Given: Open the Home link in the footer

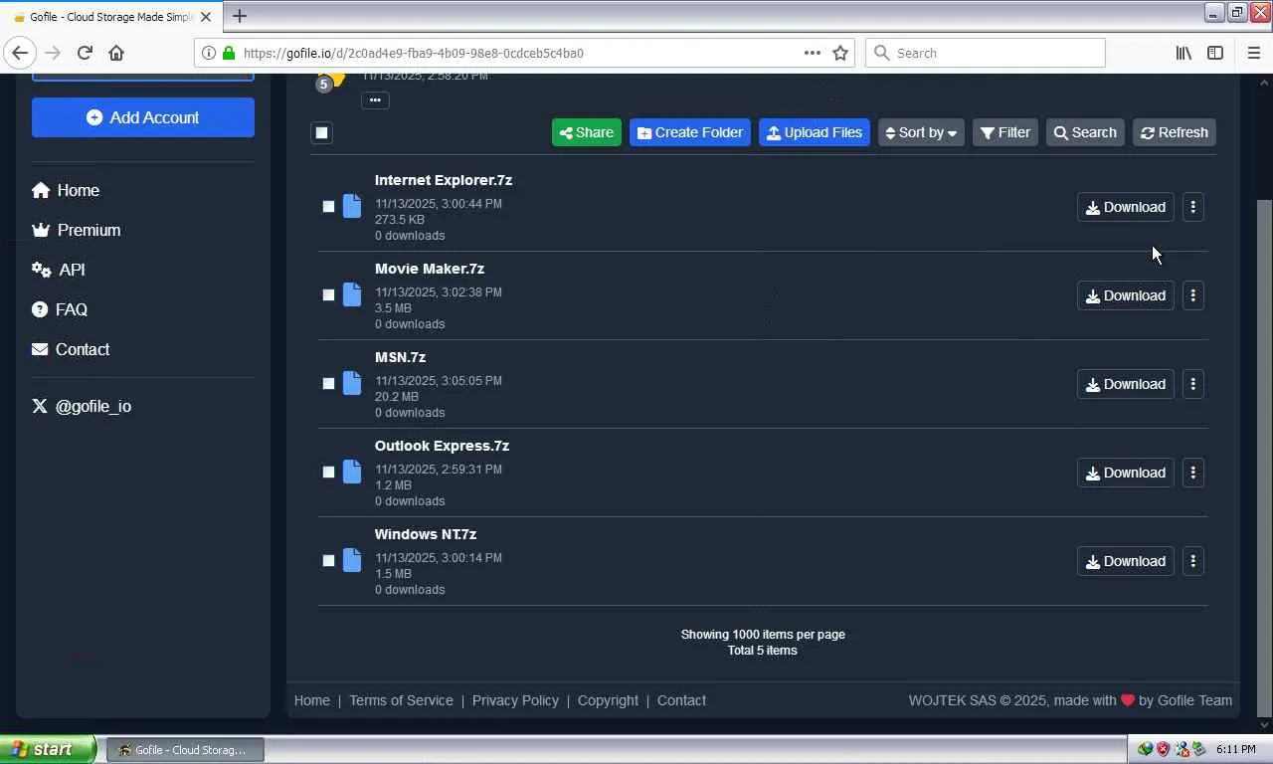Looking at the screenshot, I should tap(312, 700).
